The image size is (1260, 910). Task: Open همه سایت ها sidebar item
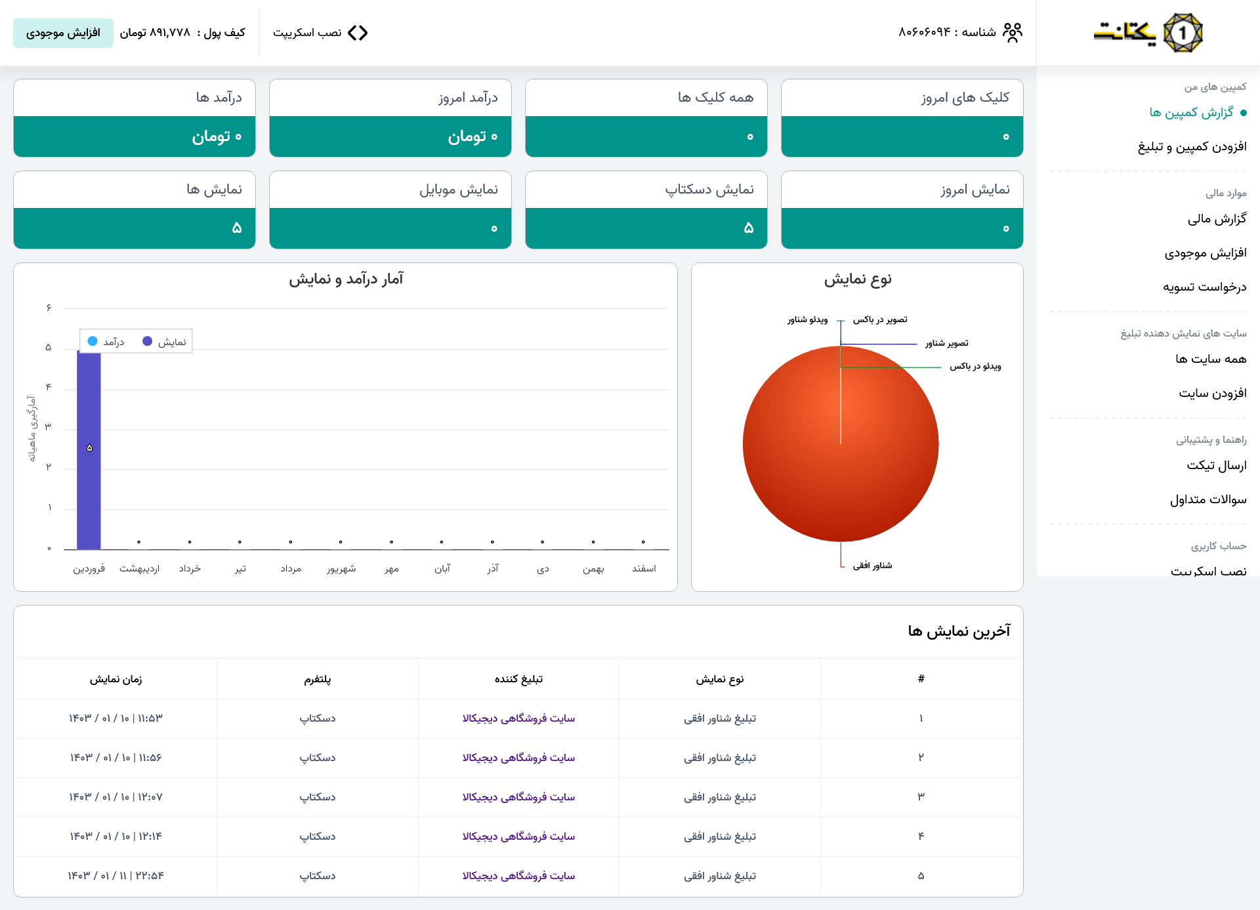pyautogui.click(x=1210, y=360)
